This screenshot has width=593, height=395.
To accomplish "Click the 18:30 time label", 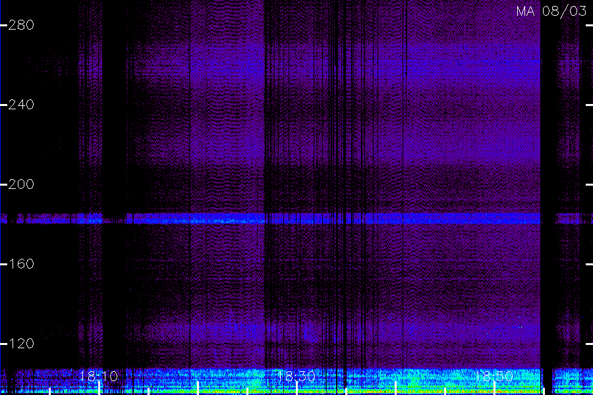I will [296, 377].
